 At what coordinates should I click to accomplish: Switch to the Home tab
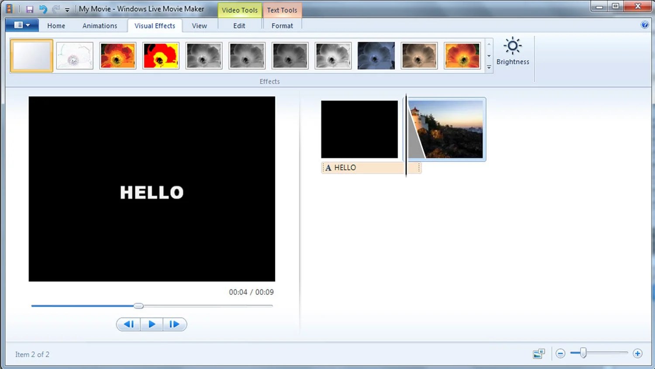click(56, 25)
